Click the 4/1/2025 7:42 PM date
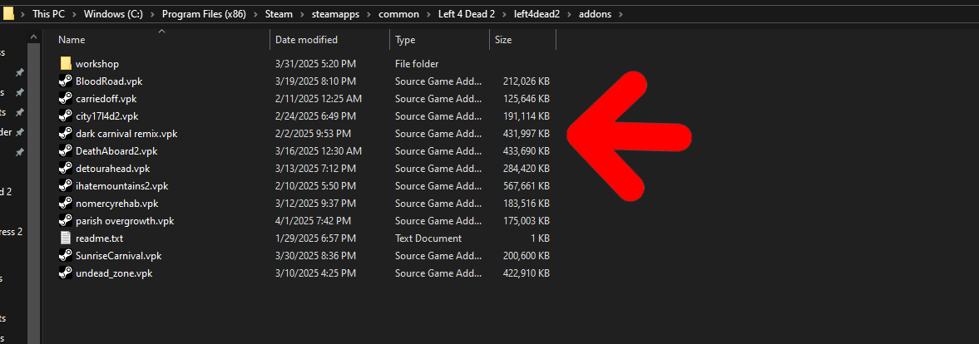Screen dimensions: 979x344 [314, 221]
